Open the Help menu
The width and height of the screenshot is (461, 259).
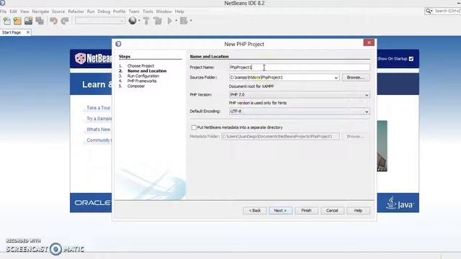click(x=179, y=12)
